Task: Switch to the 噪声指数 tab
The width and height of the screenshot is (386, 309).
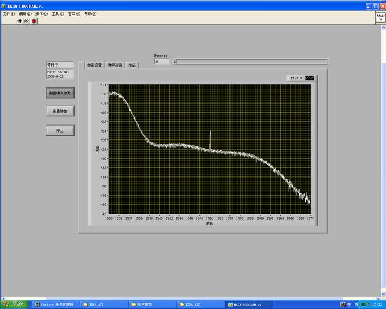Action: tap(115, 65)
